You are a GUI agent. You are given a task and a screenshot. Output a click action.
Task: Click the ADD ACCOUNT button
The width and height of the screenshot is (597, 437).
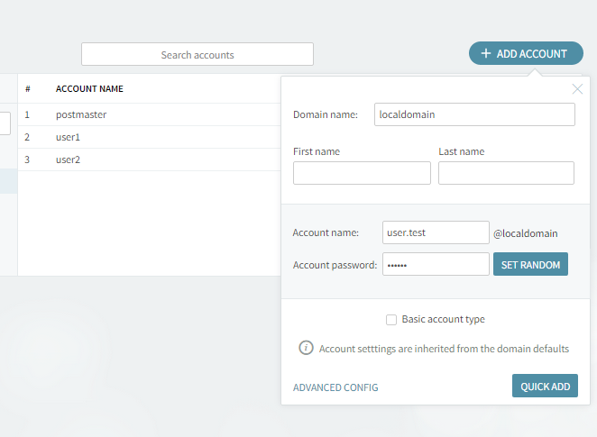[x=526, y=54]
